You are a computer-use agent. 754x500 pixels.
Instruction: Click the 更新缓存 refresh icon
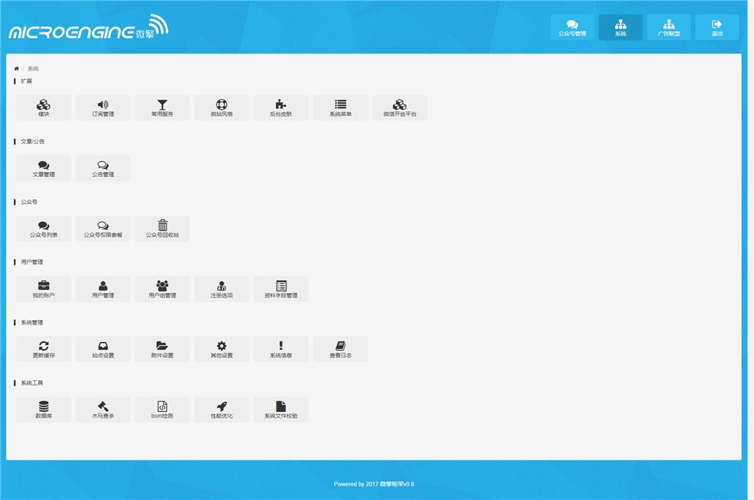click(x=44, y=346)
